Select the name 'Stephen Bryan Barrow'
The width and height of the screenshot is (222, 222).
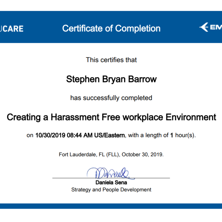pos(111,79)
